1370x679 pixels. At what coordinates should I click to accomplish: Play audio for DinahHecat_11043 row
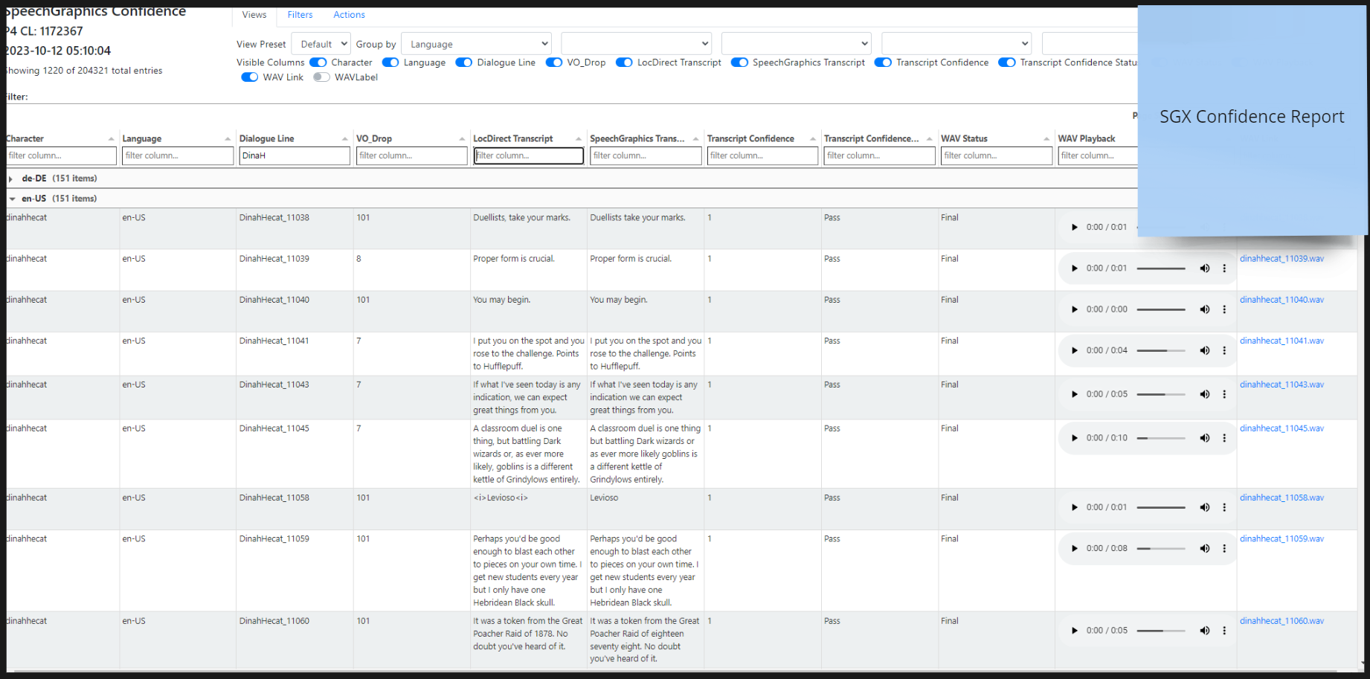point(1074,394)
